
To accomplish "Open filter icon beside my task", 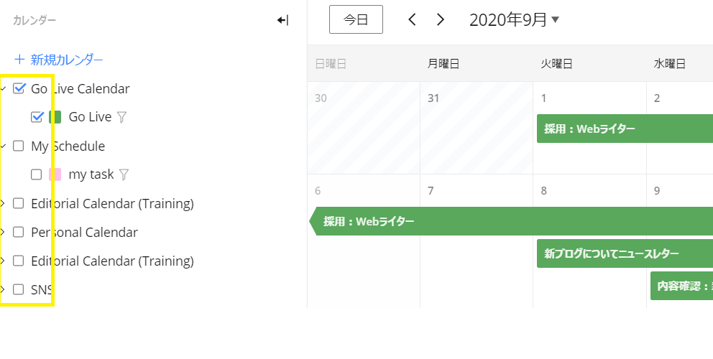I will [x=124, y=174].
